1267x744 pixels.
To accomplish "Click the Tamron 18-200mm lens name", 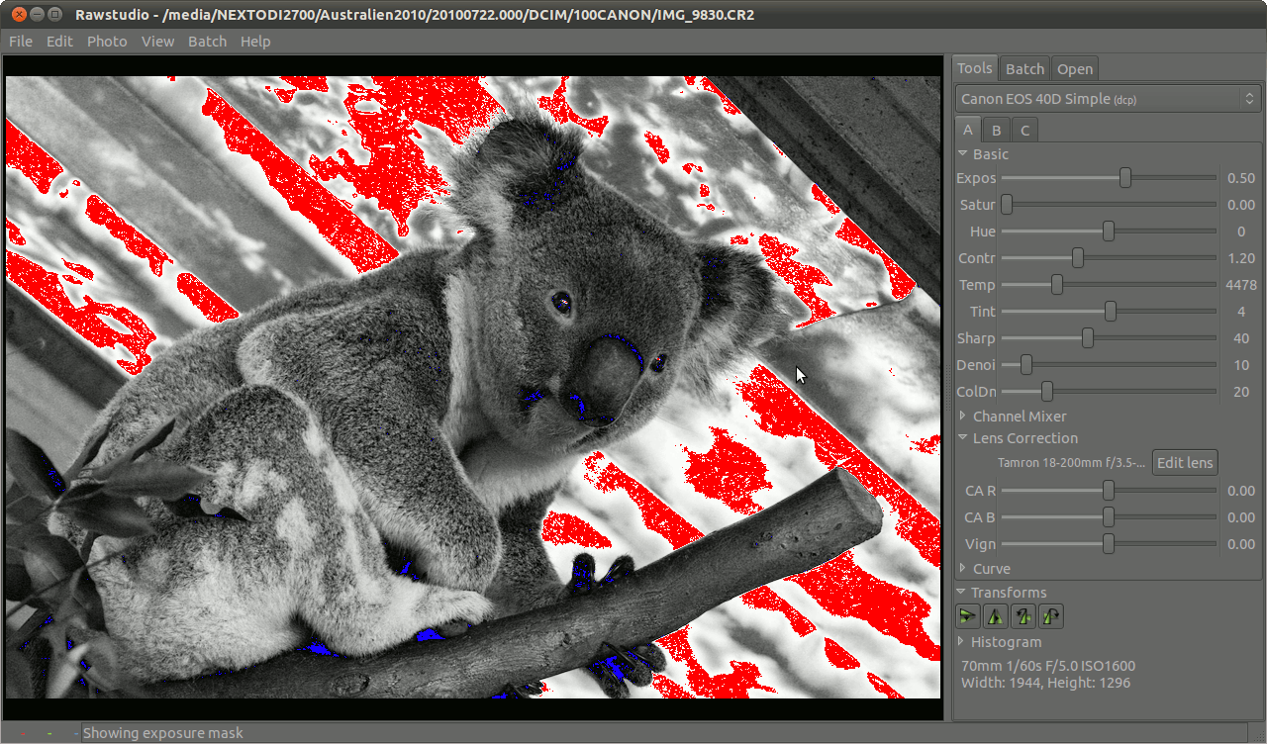I will [x=1071, y=463].
